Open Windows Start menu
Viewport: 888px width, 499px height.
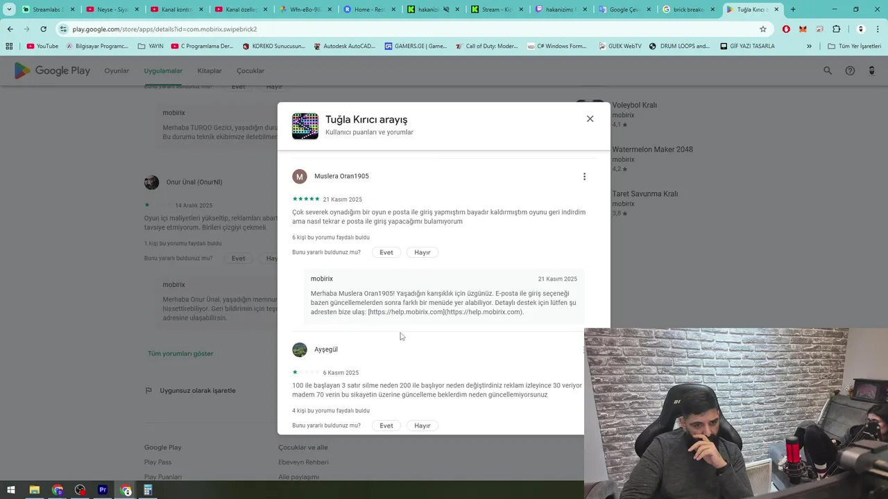click(x=11, y=490)
